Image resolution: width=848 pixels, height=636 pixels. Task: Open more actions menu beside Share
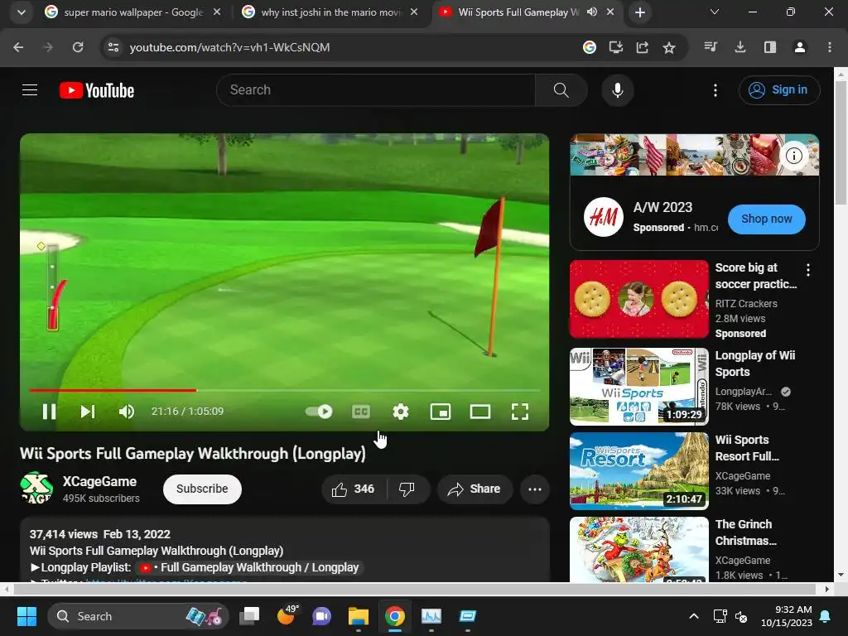pos(535,489)
